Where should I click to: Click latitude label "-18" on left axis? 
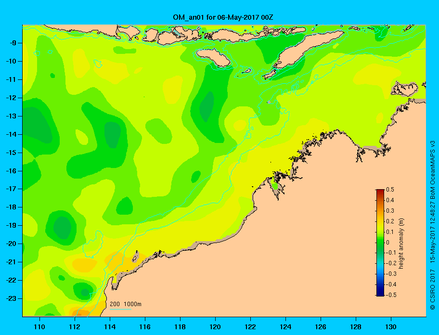tap(11, 207)
